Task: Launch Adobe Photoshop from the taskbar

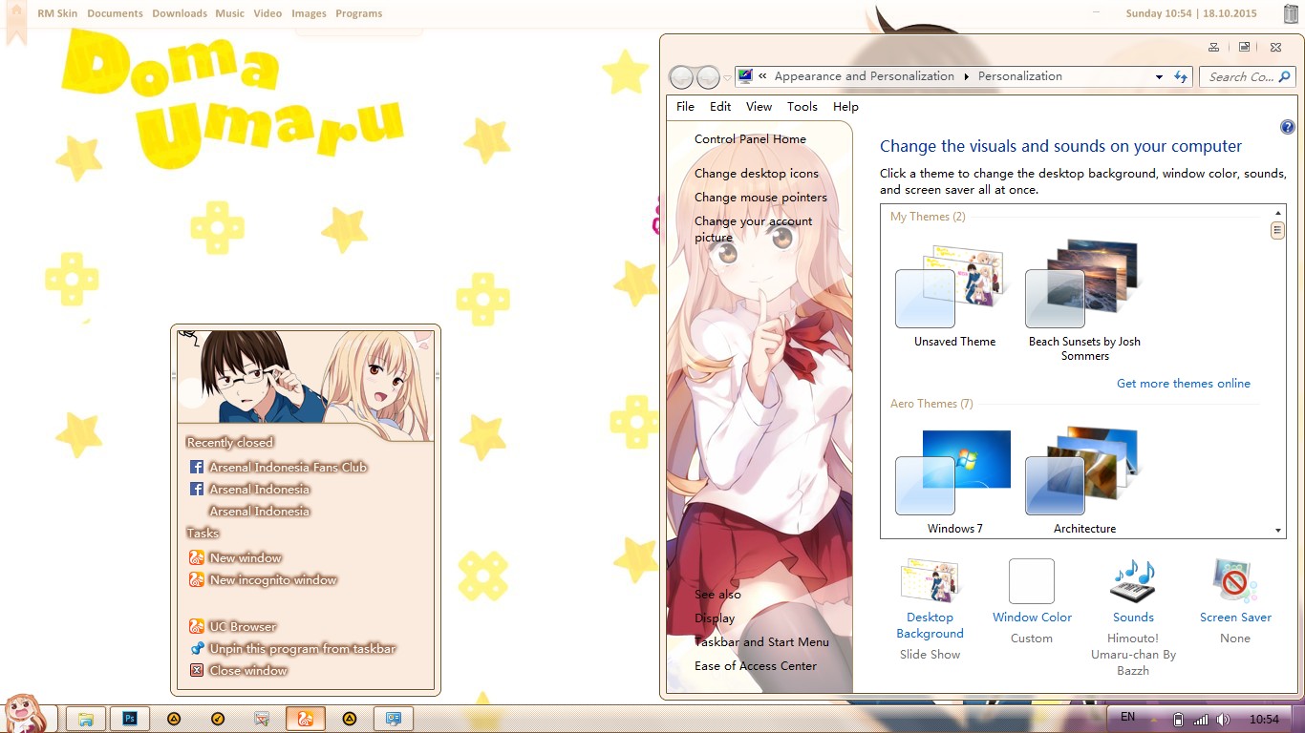Action: (130, 717)
